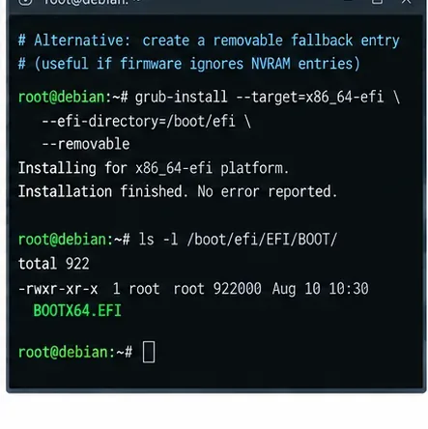Click the 'grub-install --target=x86_64-efi' command text
This screenshot has width=428, height=429.
(x=259, y=98)
